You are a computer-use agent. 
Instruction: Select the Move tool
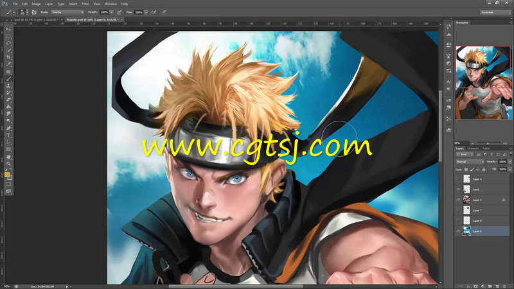[x=8, y=29]
